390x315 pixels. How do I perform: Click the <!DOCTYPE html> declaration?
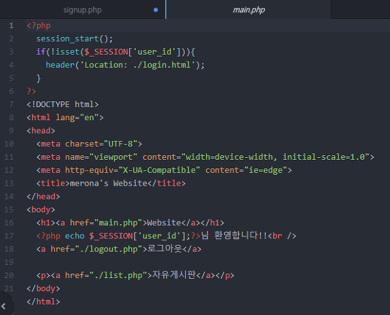(62, 105)
